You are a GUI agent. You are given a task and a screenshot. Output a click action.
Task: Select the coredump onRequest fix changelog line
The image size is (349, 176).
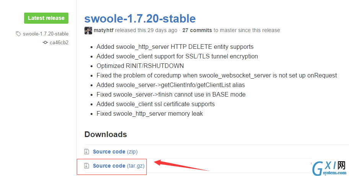(x=217, y=76)
